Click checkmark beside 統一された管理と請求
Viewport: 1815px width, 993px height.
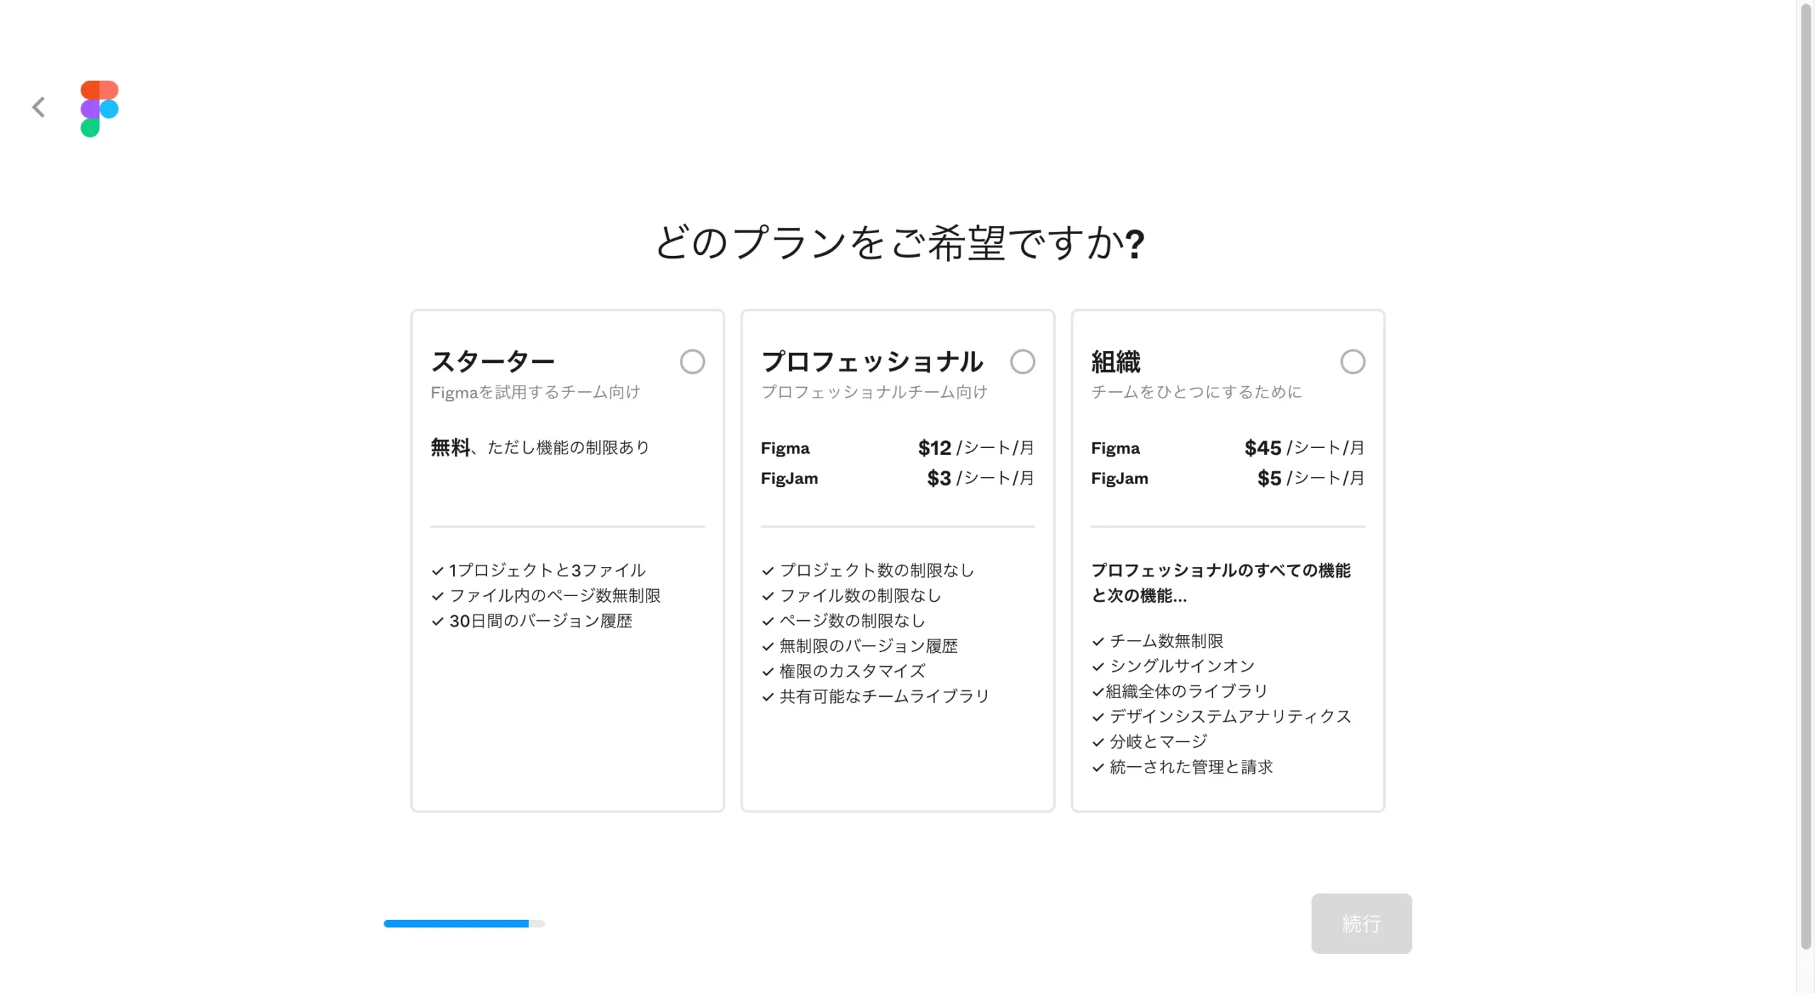point(1098,768)
